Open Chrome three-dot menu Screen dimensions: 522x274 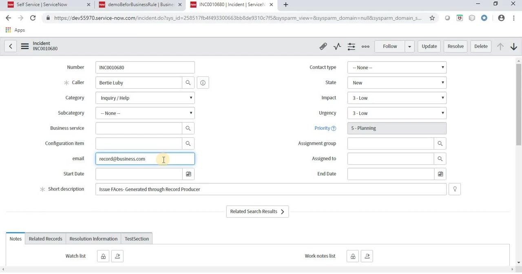coord(513,18)
